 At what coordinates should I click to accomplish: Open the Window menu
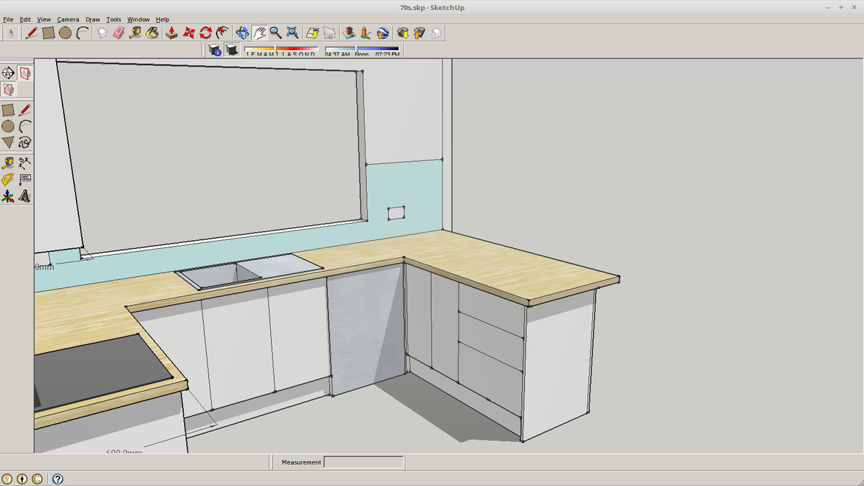point(138,19)
